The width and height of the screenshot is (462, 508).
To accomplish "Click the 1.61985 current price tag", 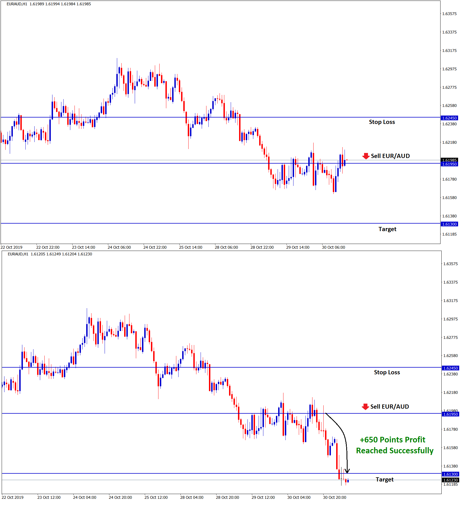I will coord(449,160).
